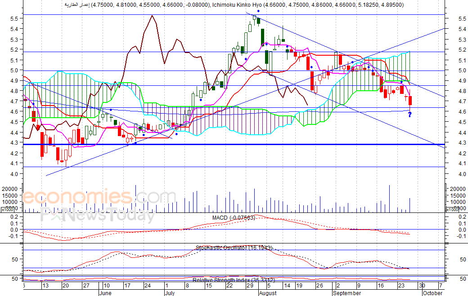Click the left x1000 volume multiplier tag

coord(8,210)
